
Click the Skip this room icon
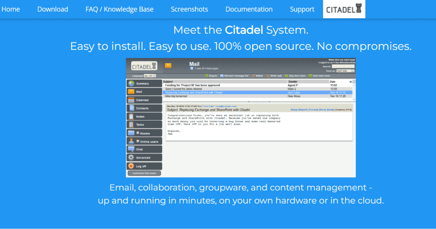286,76
